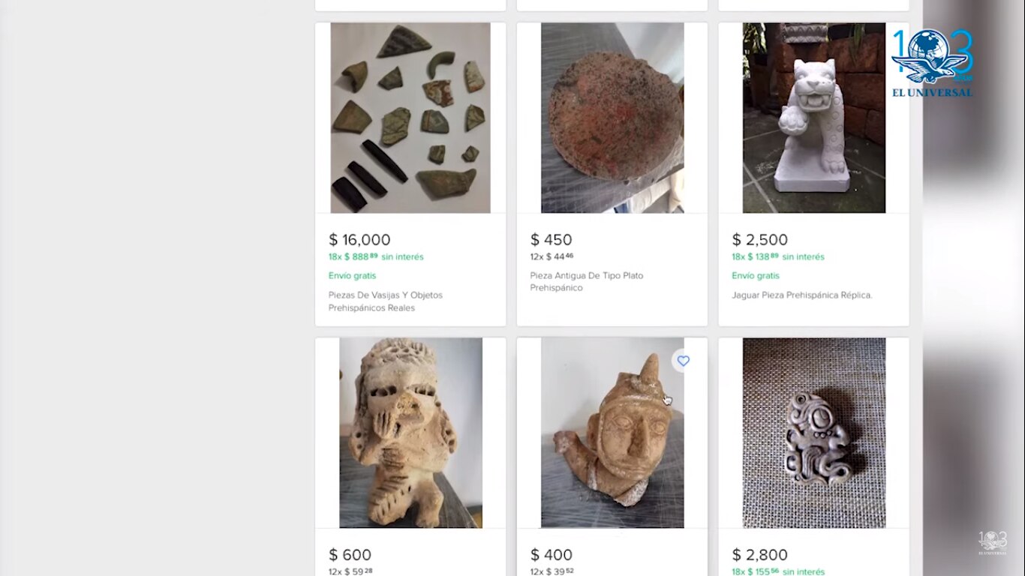Click the heart favorite icon on the $400 figurine

(x=683, y=361)
